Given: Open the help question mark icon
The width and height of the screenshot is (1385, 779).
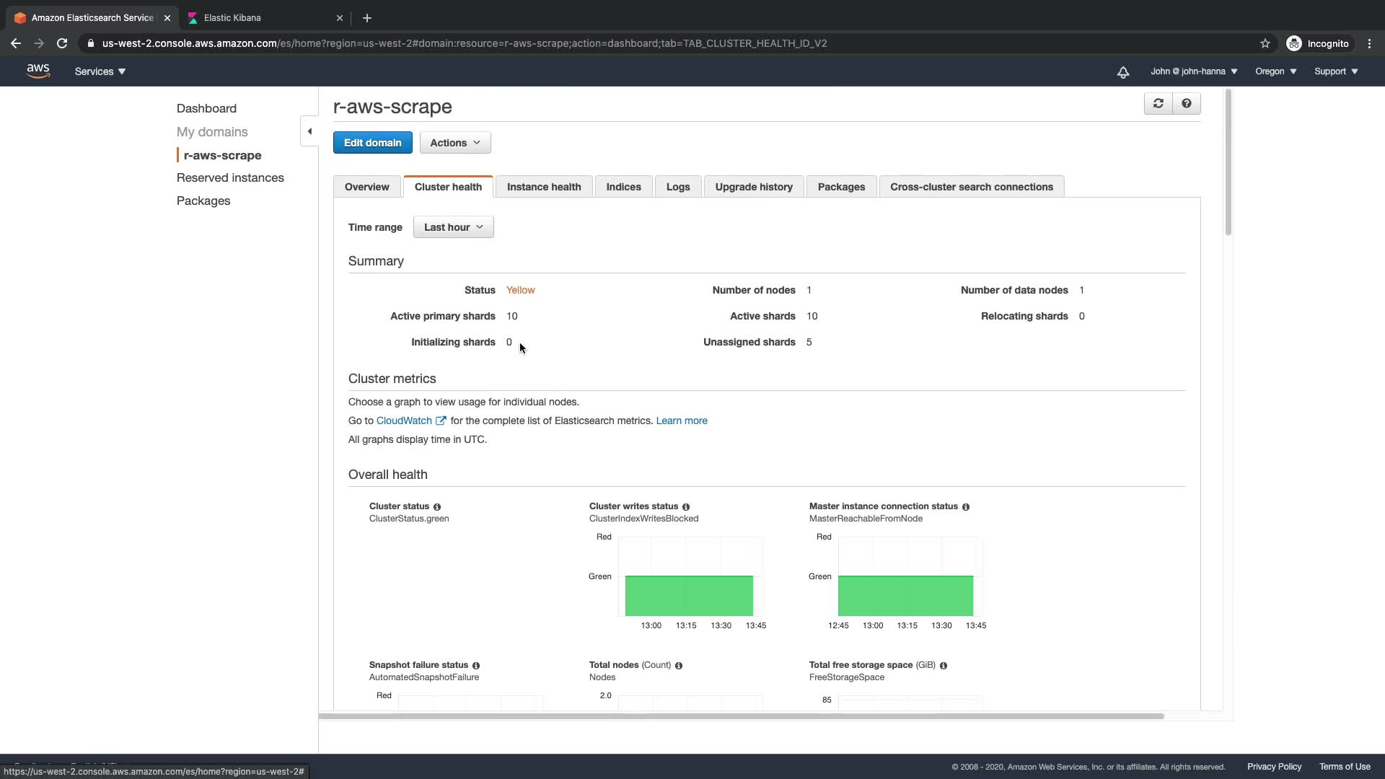Looking at the screenshot, I should [1187, 104].
